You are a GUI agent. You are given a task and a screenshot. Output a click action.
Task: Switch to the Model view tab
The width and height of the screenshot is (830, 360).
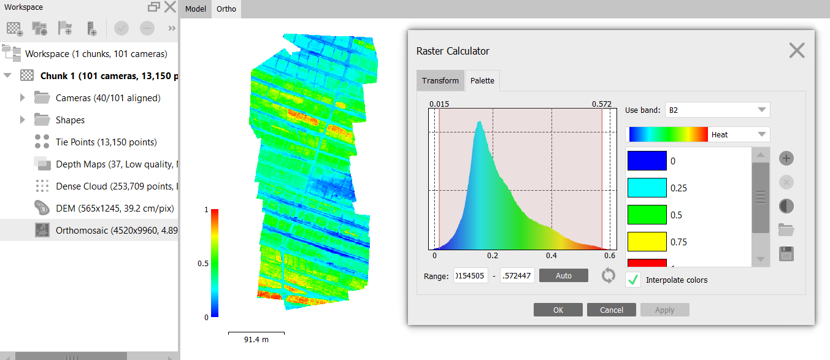[x=196, y=10]
